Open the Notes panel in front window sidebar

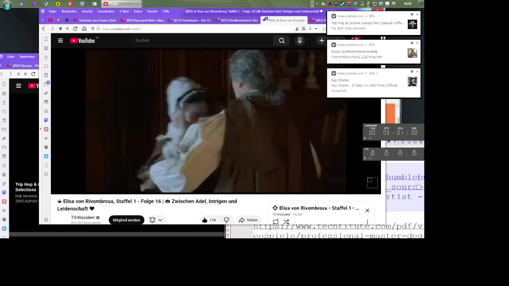coord(46,75)
